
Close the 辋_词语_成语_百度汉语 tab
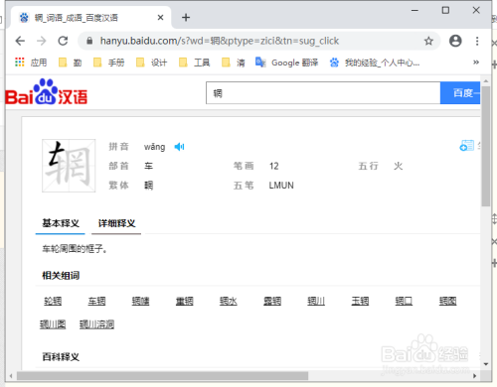click(160, 18)
